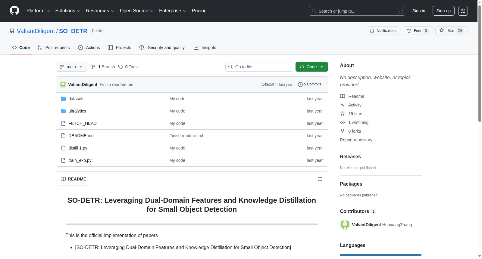Open commit hash 148d597
The width and height of the screenshot is (482, 259).
click(x=269, y=85)
